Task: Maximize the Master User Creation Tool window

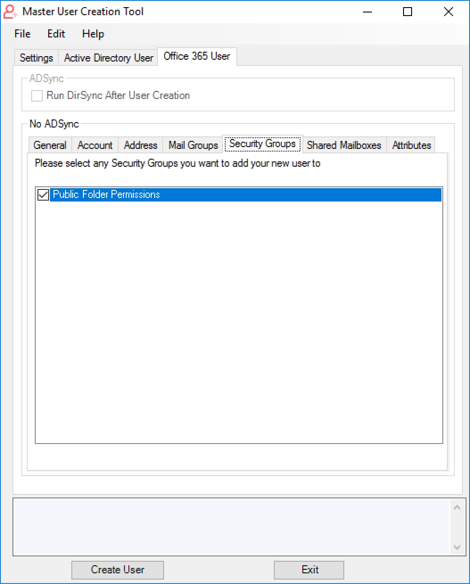Action: (x=408, y=12)
